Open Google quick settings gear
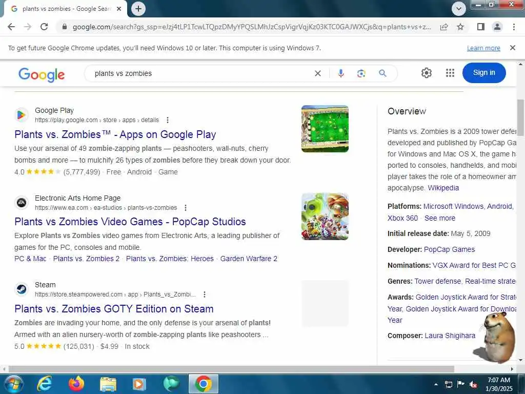525x394 pixels. [x=426, y=73]
